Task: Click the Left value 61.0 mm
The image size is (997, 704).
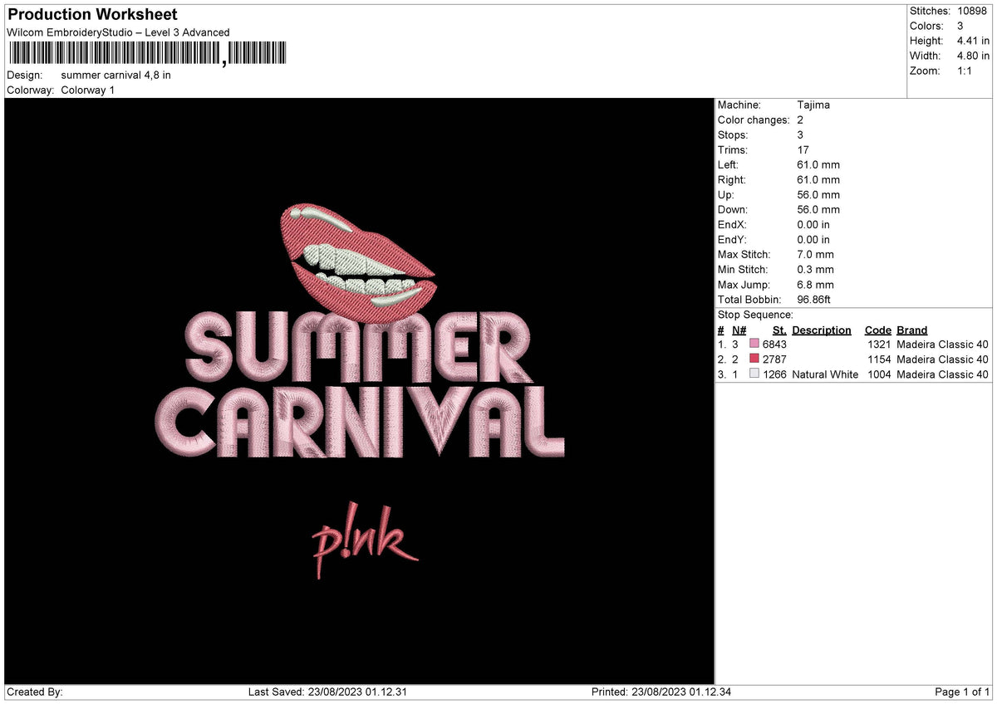Action: pos(818,164)
